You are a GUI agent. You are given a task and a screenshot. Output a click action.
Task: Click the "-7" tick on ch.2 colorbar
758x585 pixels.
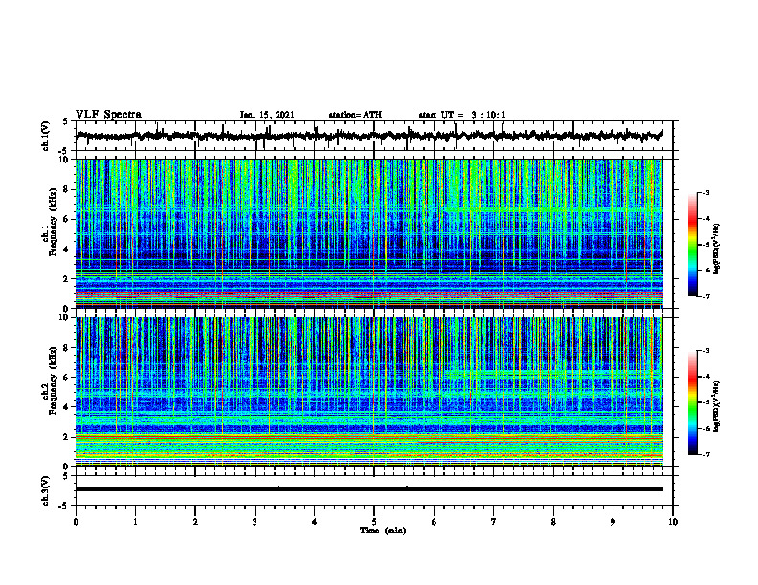[706, 454]
